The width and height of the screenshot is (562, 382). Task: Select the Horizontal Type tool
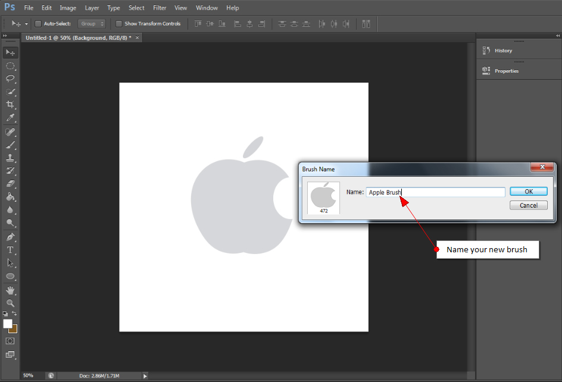pyautogui.click(x=10, y=250)
